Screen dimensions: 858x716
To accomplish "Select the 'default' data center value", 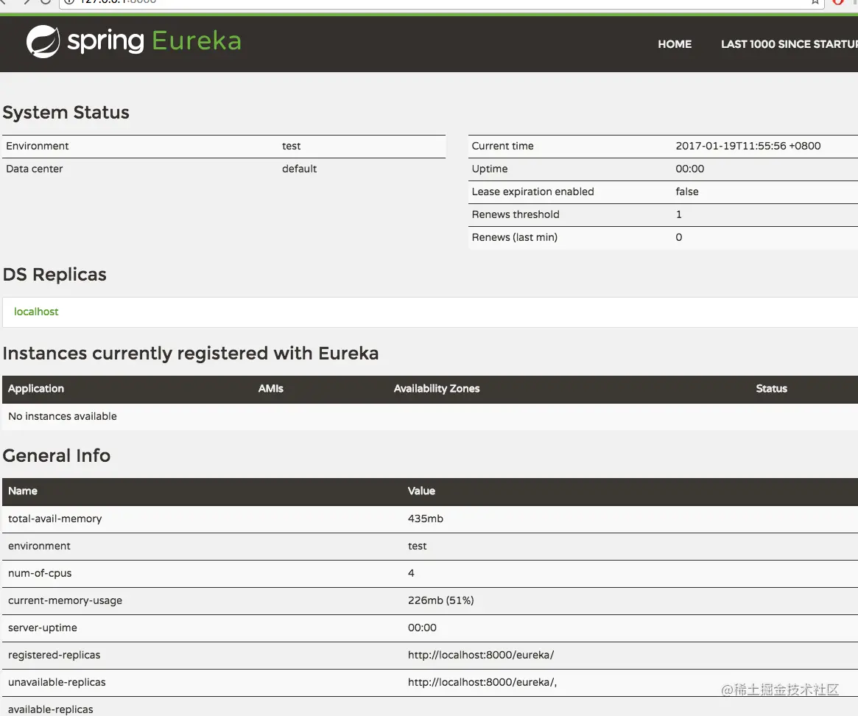I will 299,169.
